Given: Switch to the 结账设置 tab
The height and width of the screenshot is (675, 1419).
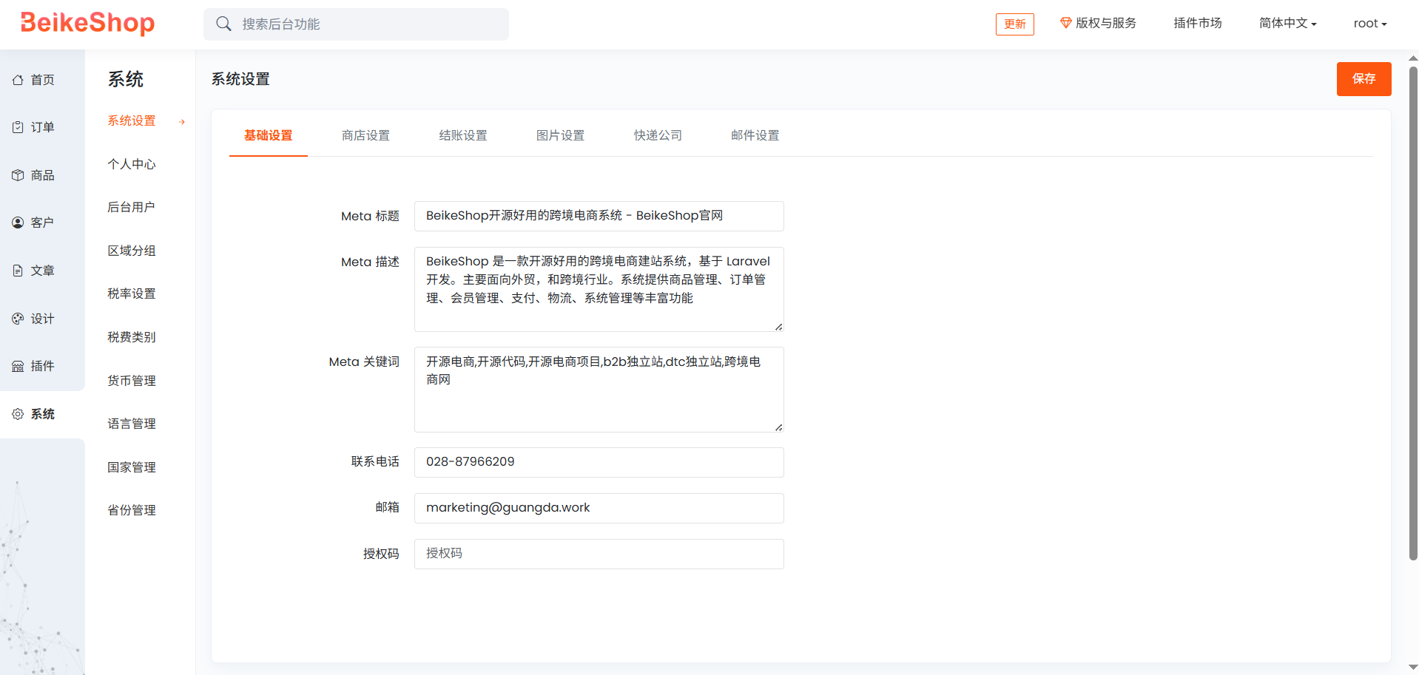Looking at the screenshot, I should click(x=463, y=135).
